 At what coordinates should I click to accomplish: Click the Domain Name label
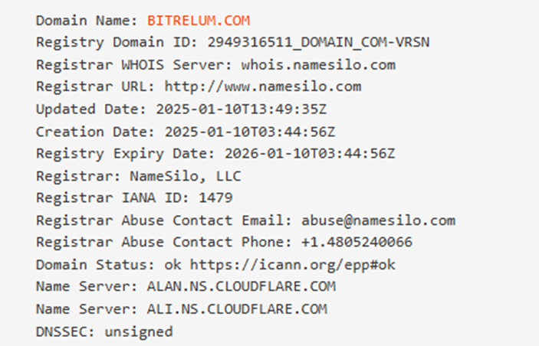tap(87, 21)
